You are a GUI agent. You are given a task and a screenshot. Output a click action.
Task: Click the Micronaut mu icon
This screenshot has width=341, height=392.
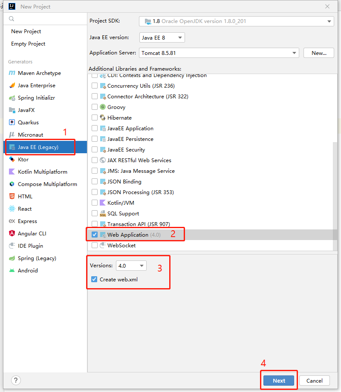point(12,135)
